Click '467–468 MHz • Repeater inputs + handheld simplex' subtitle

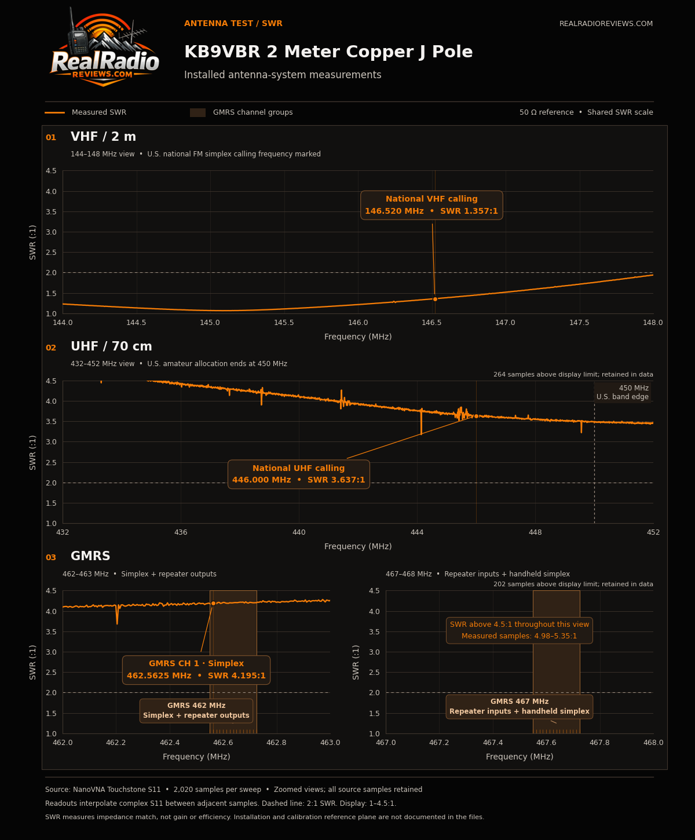click(x=478, y=574)
